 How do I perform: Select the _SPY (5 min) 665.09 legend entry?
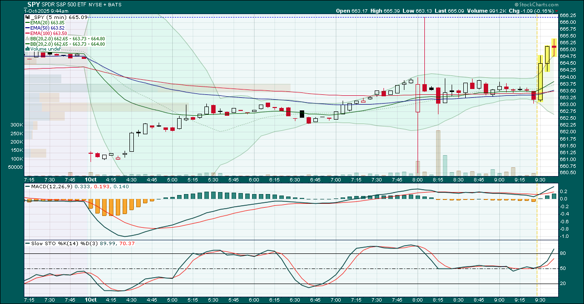[x=59, y=17]
